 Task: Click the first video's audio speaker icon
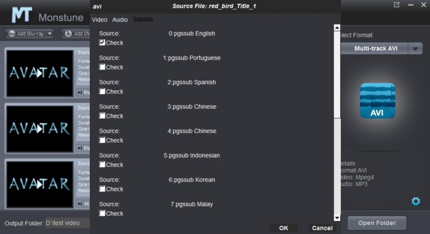coord(80,92)
